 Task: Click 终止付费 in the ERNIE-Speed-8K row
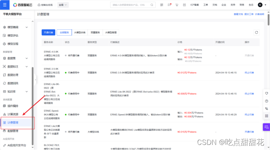249,114
